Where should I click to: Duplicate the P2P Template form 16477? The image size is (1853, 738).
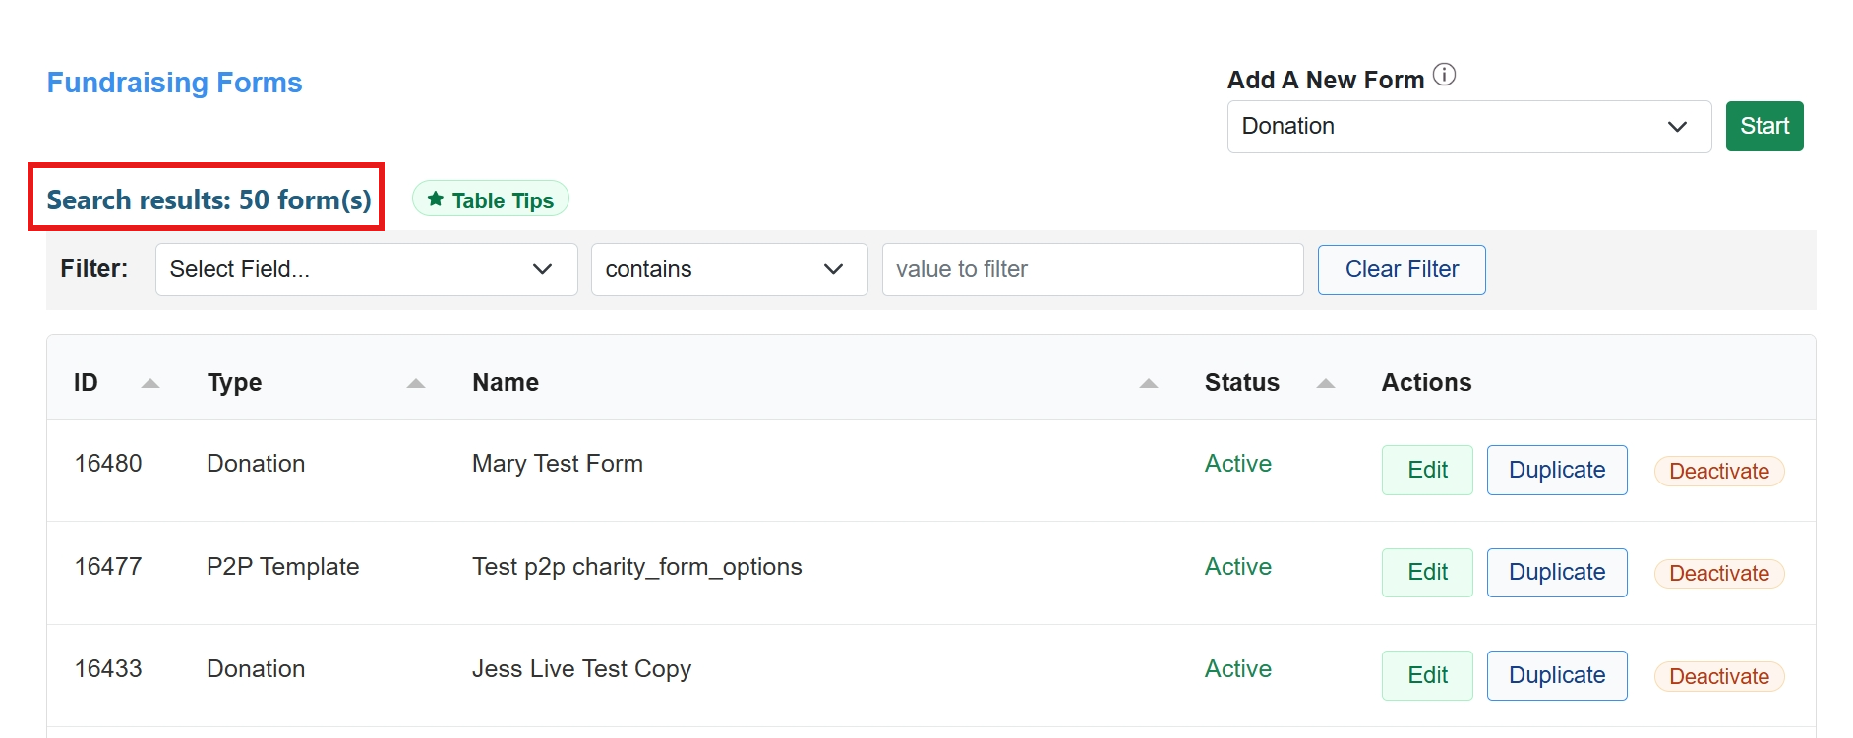(x=1556, y=573)
